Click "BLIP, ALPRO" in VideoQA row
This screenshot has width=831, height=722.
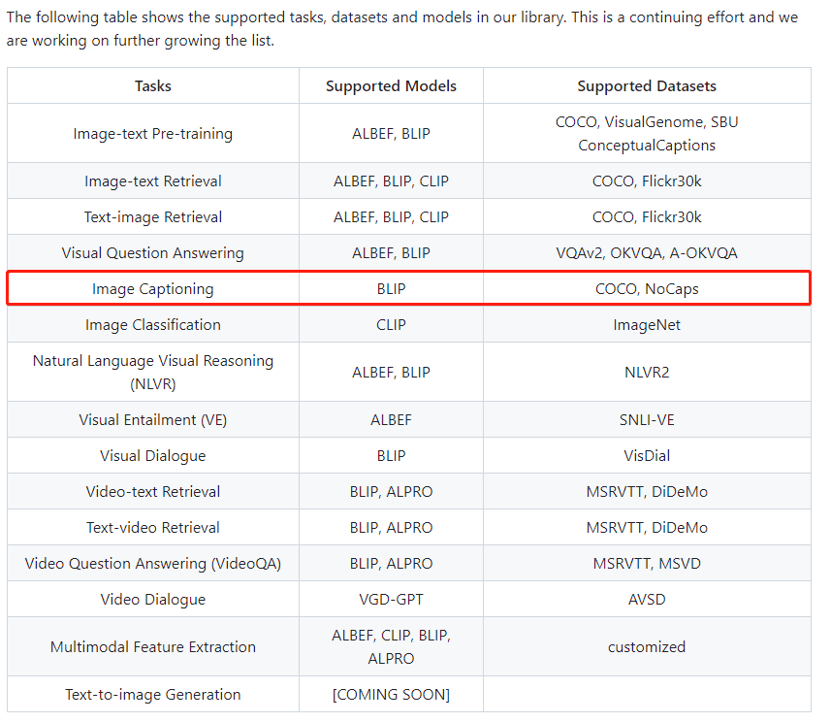tap(391, 564)
